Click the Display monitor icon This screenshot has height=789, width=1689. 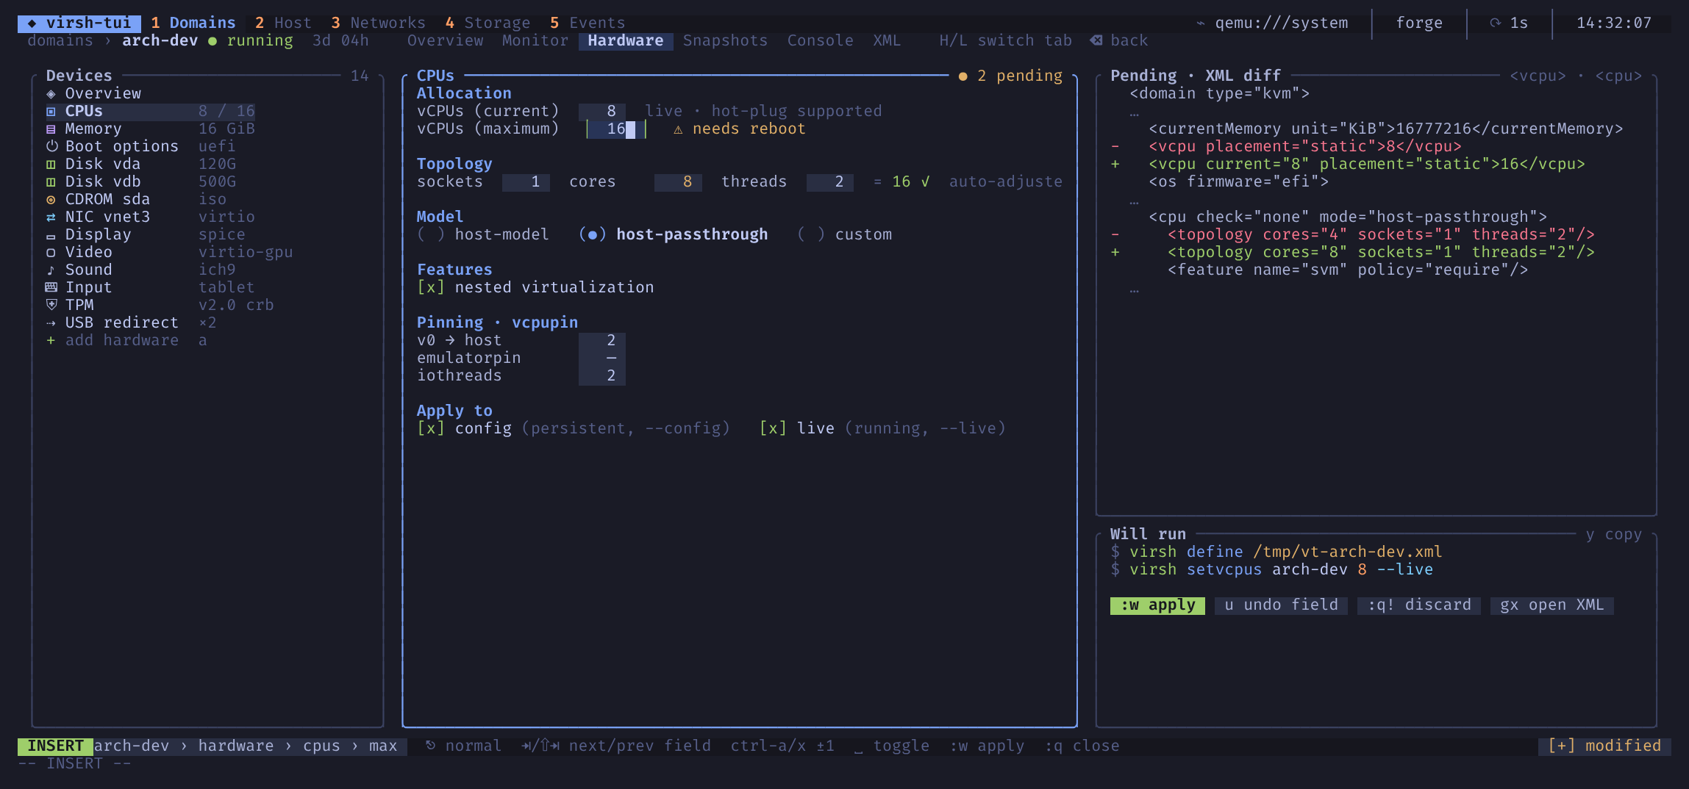(x=51, y=236)
